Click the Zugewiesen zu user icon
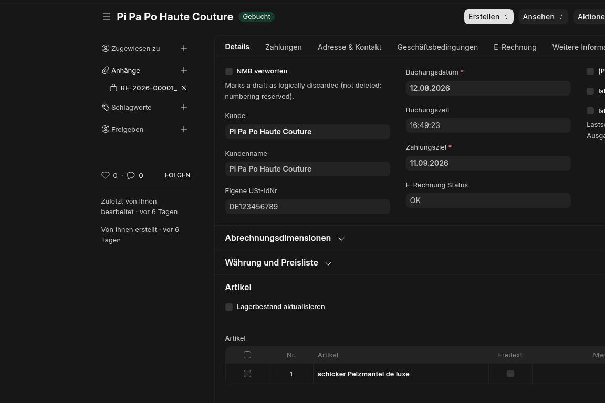Image resolution: width=605 pixels, height=403 pixels. pyautogui.click(x=106, y=48)
